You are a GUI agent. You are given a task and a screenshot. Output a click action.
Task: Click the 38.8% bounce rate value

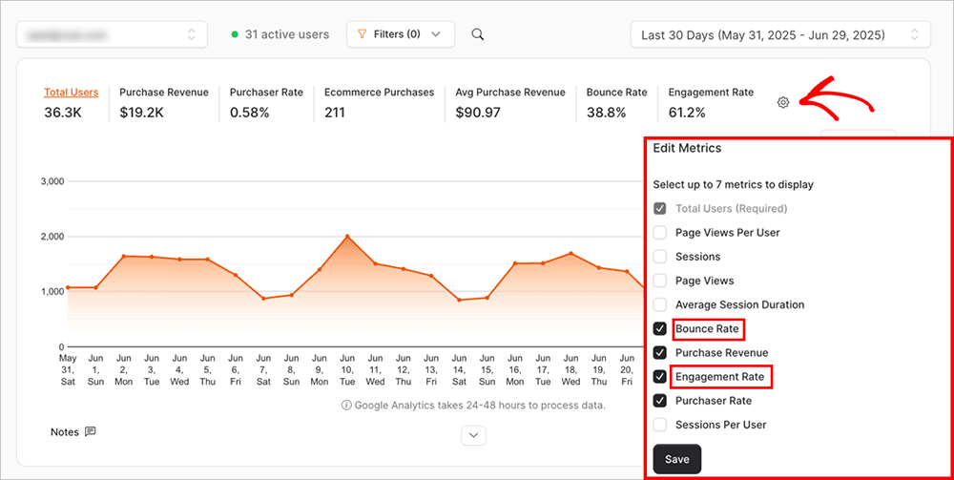(606, 113)
